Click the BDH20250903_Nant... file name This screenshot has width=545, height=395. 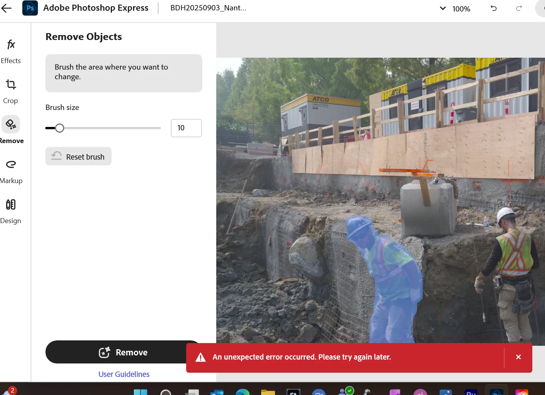point(208,8)
